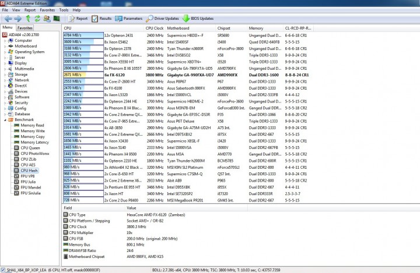The image size is (420, 273).
Task: Click the green Up arrow icon
Action: 28,19
